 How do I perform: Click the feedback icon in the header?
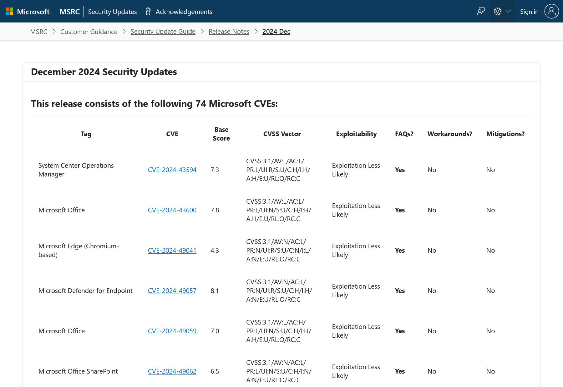(481, 12)
